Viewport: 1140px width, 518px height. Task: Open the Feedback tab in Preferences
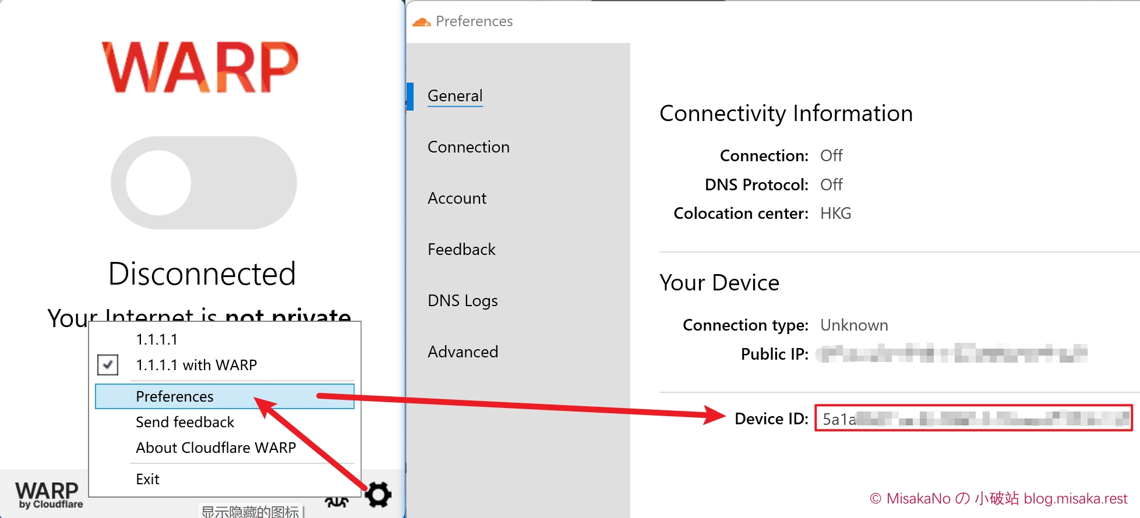[x=461, y=250]
